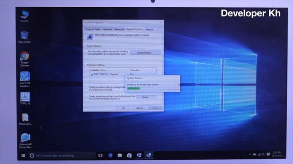Switch to the Hardware tab
This screenshot has width=293, height=164.
pos(108,29)
